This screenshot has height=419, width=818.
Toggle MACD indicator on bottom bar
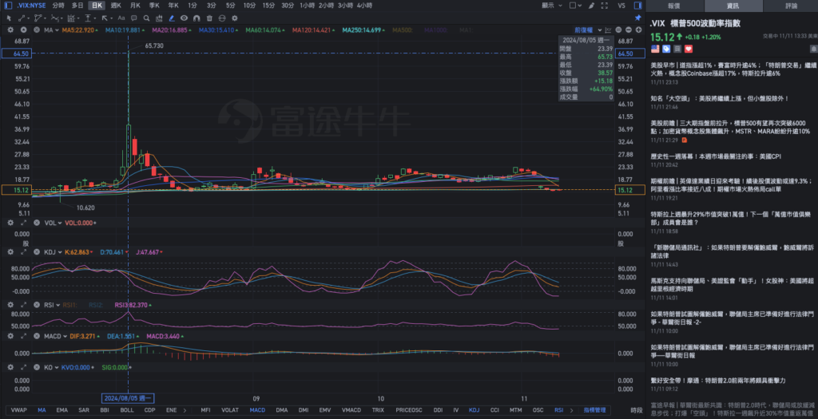(x=257, y=410)
